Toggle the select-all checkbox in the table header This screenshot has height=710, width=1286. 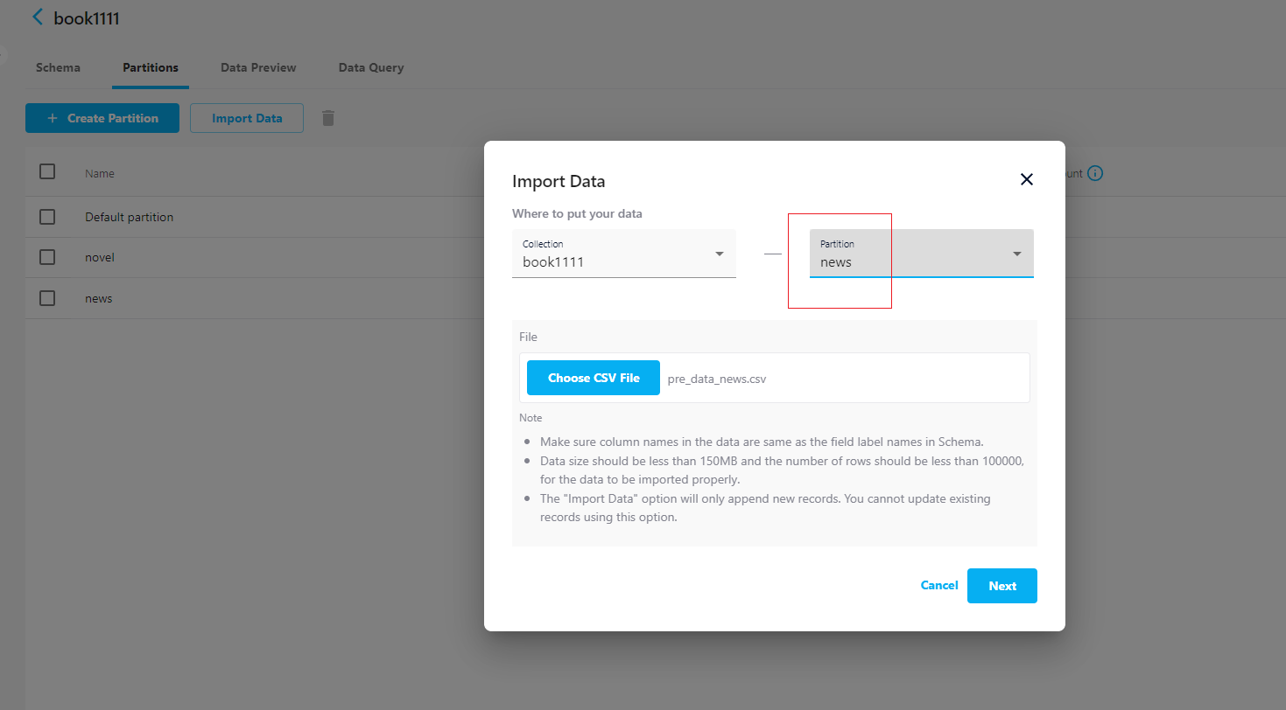tap(46, 171)
